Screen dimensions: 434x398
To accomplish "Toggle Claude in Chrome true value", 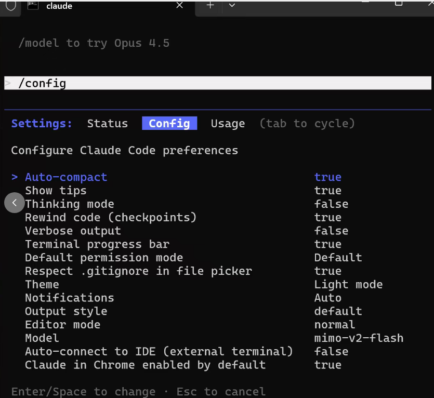I will 328,365.
